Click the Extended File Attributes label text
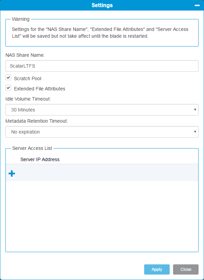204x280 pixels. click(39, 89)
